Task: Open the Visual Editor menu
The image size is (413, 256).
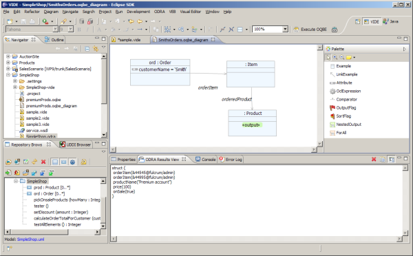Action: click(x=191, y=12)
